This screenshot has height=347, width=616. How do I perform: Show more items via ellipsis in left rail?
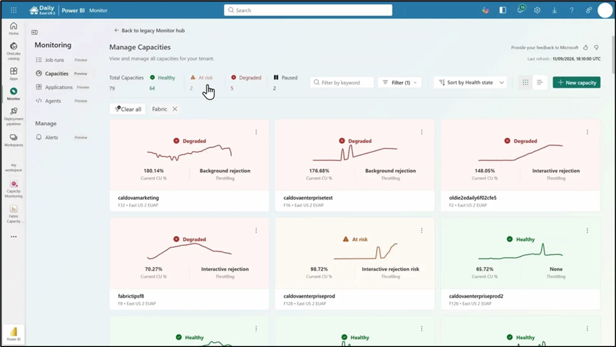pyautogui.click(x=13, y=237)
